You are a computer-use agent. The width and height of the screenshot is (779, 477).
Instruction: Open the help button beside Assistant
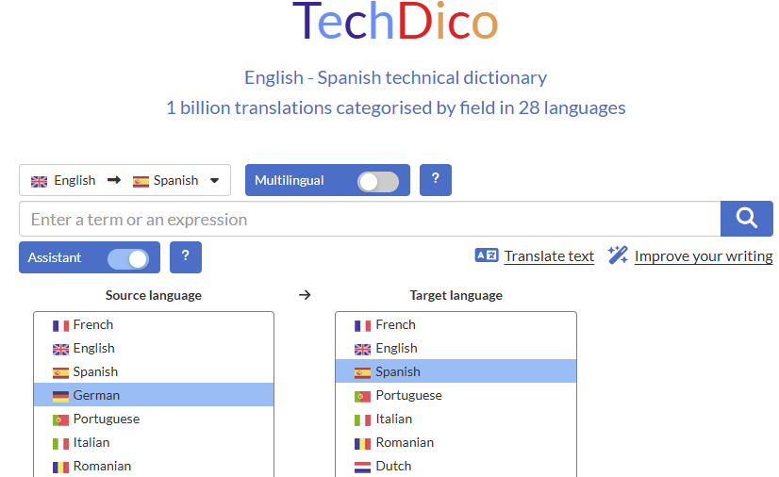185,257
